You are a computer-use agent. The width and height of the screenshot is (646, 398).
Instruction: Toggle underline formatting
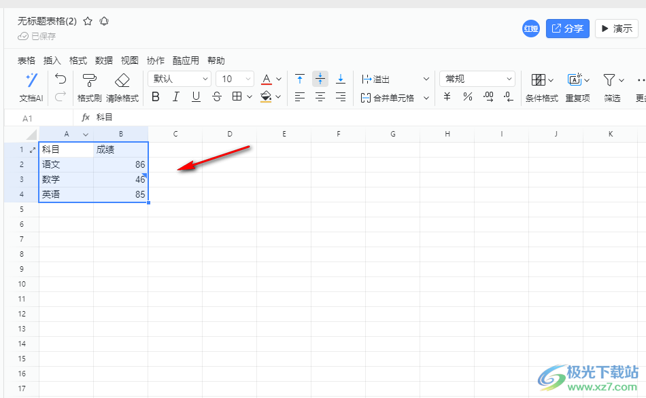click(196, 96)
